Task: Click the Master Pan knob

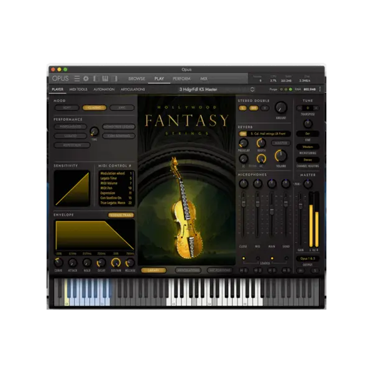Action: click(308, 183)
